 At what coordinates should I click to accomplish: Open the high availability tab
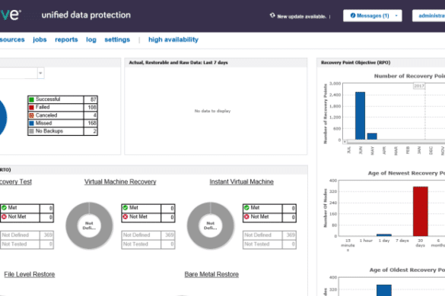(x=173, y=39)
